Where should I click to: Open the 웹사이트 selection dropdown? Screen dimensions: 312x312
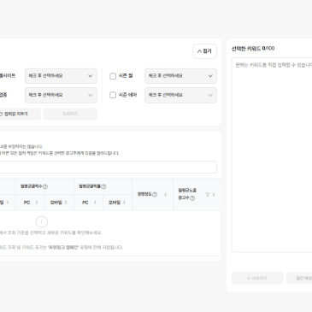pos(61,76)
